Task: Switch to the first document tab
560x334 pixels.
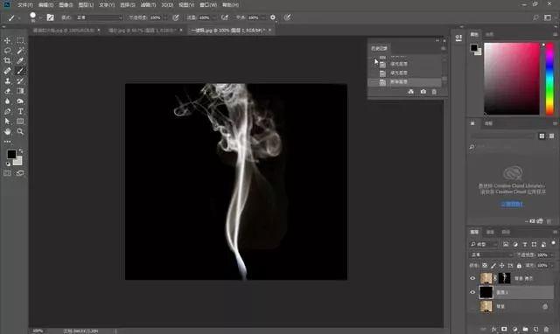Action: [x=64, y=31]
